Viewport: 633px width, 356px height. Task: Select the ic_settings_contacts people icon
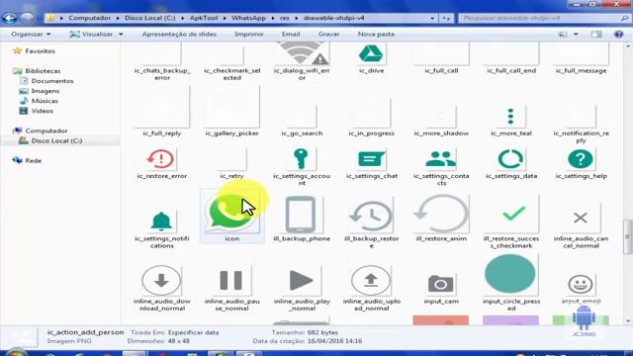(x=441, y=159)
